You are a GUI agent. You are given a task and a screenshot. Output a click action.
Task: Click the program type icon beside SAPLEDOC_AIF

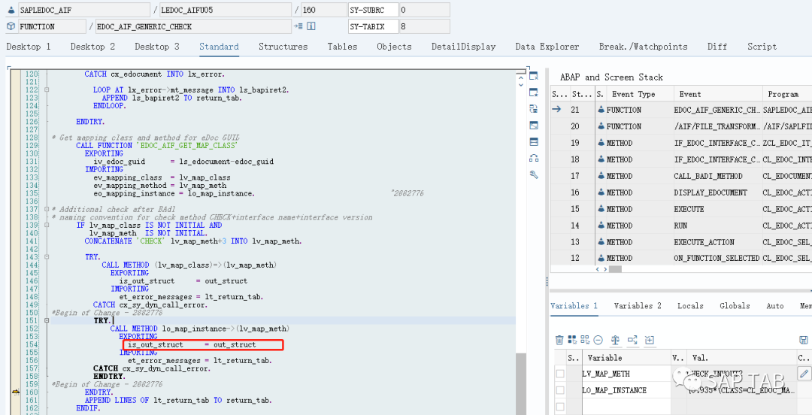point(11,9)
